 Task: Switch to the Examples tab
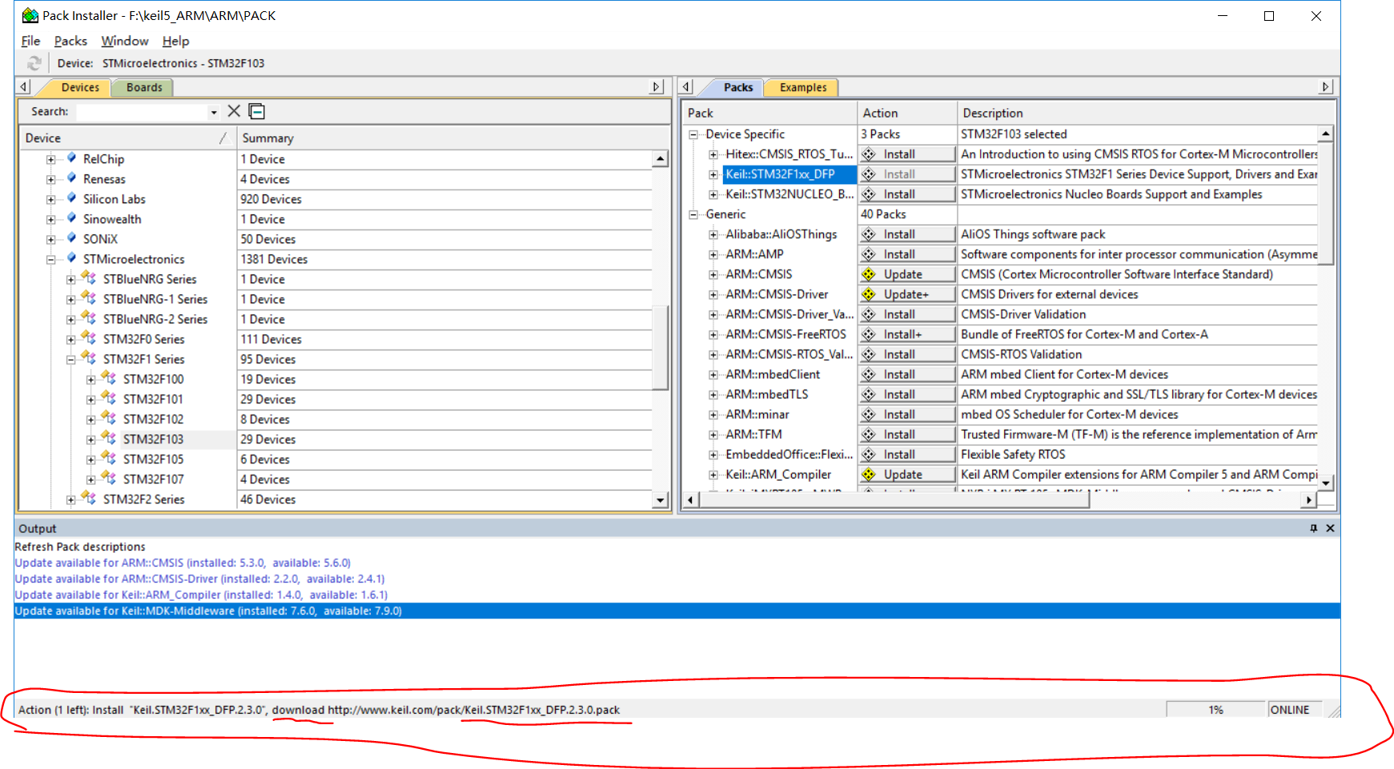pos(803,87)
